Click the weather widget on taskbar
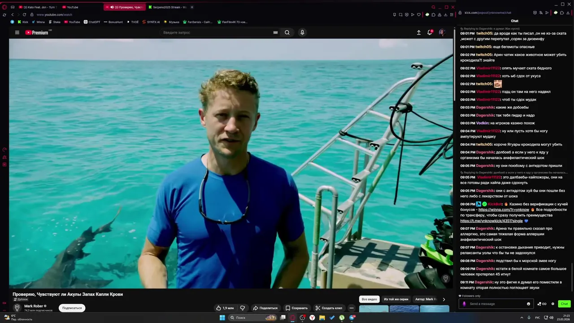The image size is (574, 323). pos(19,318)
